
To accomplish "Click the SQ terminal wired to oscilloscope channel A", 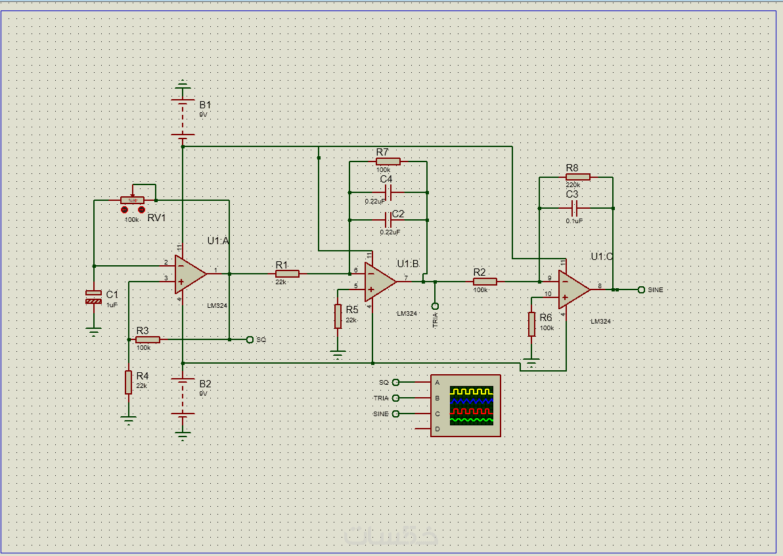I will [395, 382].
